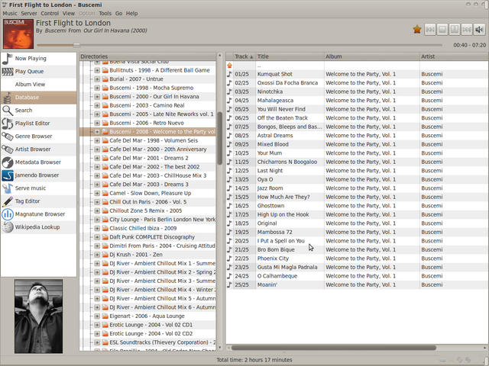This screenshot has width=489, height=366.
Task: Open the Help menu
Action: (131, 14)
